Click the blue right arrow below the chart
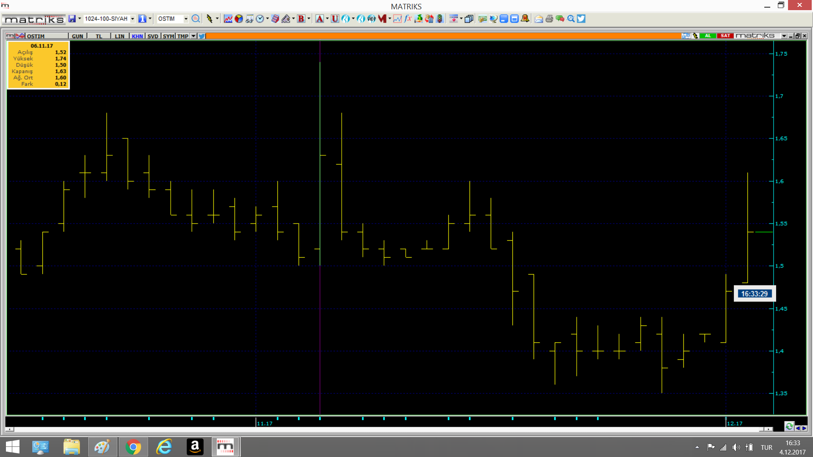The height and width of the screenshot is (457, 813). (x=804, y=428)
